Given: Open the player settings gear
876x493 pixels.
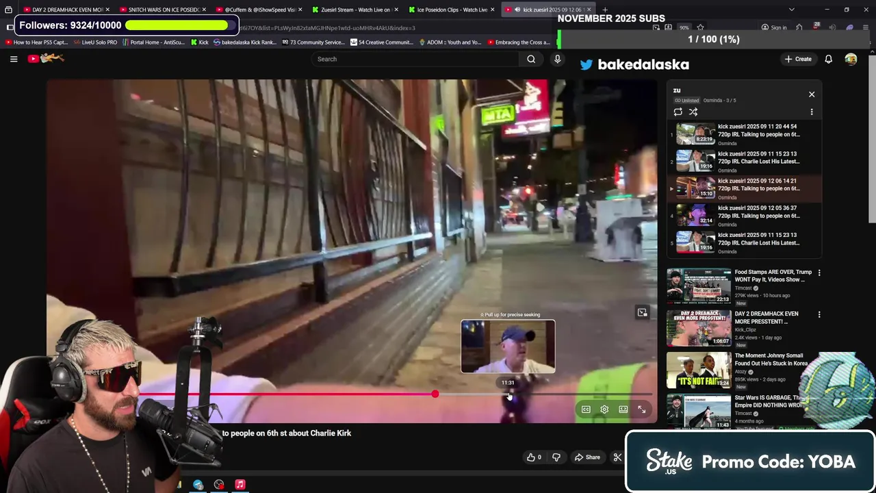Looking at the screenshot, I should [x=604, y=409].
